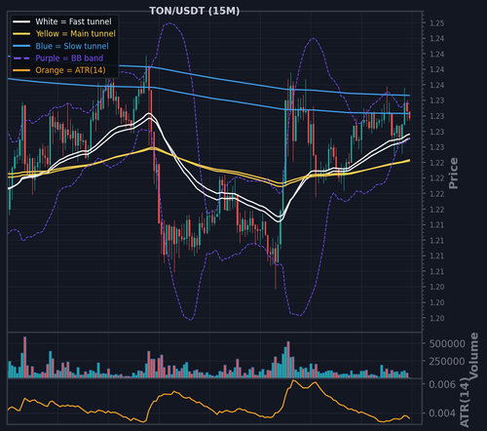Click the "Volume" axis label
The image size is (487, 431).
[x=474, y=356]
